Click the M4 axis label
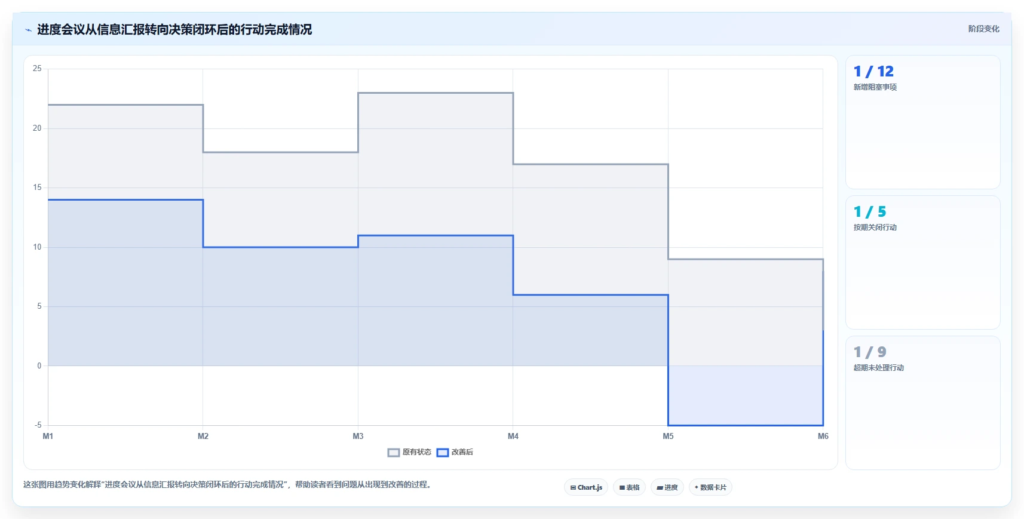This screenshot has width=1024, height=519. click(x=513, y=437)
